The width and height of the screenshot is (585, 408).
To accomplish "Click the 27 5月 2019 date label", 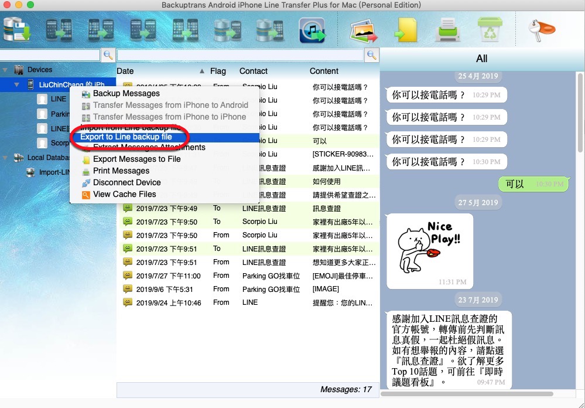I will [x=478, y=202].
